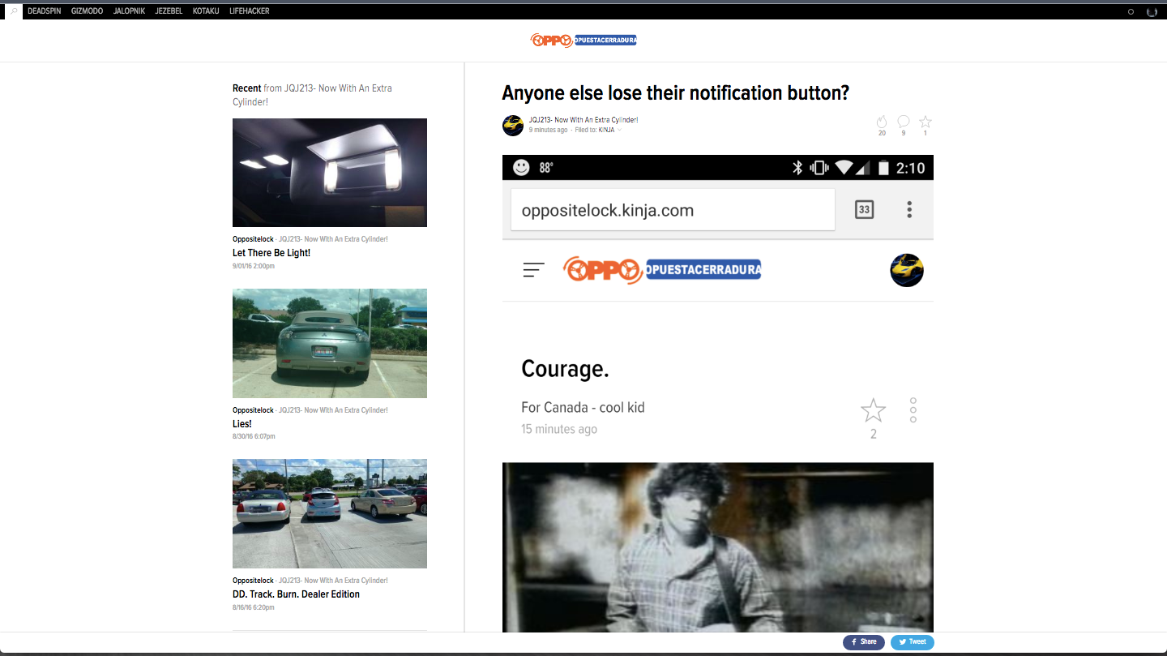Tweet the post with the Tweet button
This screenshot has height=656, width=1167.
[x=913, y=641]
